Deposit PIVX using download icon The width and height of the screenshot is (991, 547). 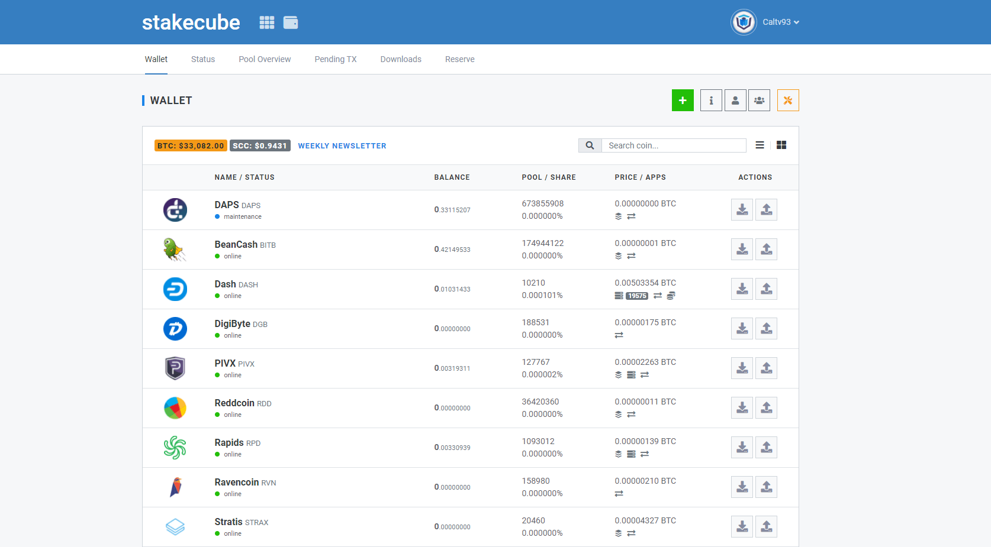(742, 368)
